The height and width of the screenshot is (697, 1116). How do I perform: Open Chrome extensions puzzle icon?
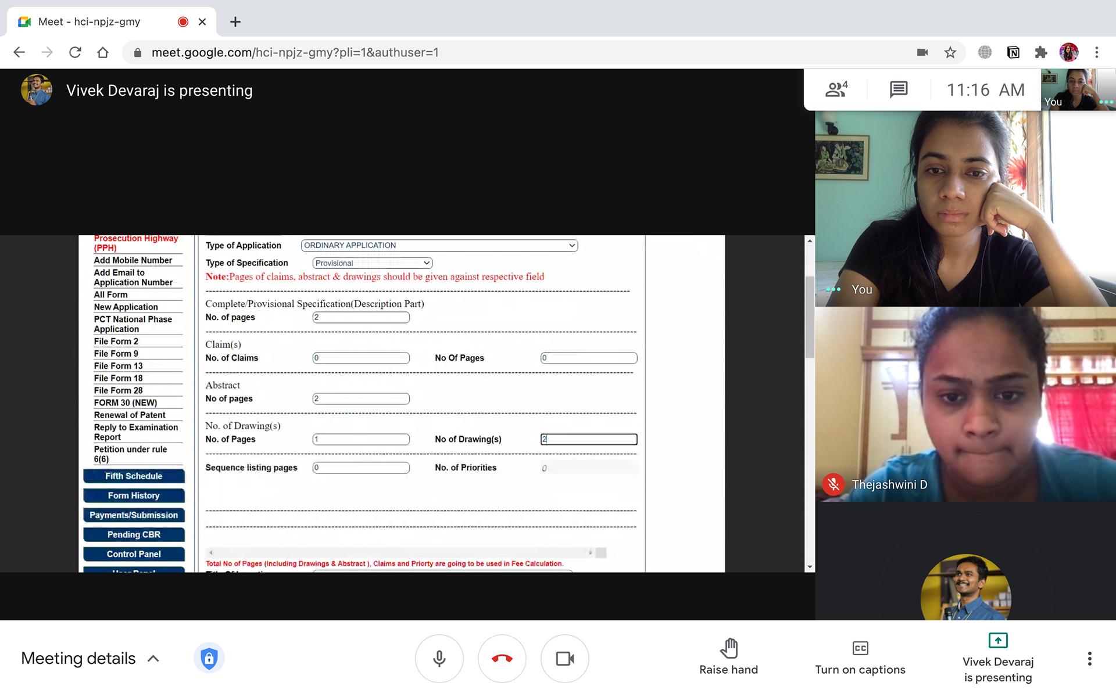1040,52
